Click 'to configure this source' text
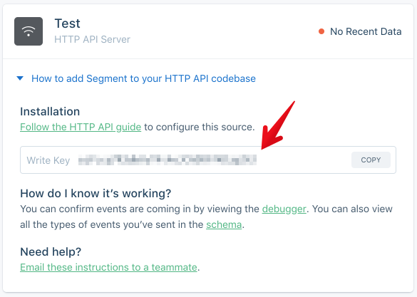 click(199, 127)
